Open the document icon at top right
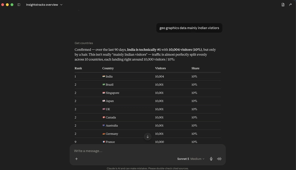The height and width of the screenshot is (170, 296). (x=283, y=5)
